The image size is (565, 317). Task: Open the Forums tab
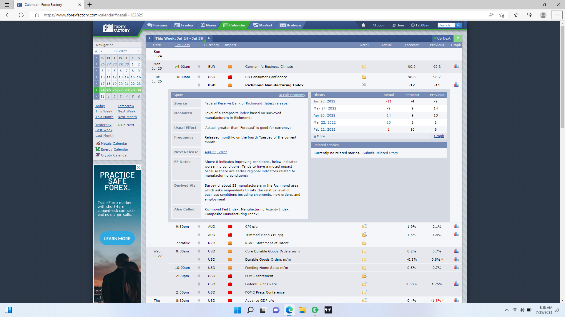coord(157,25)
